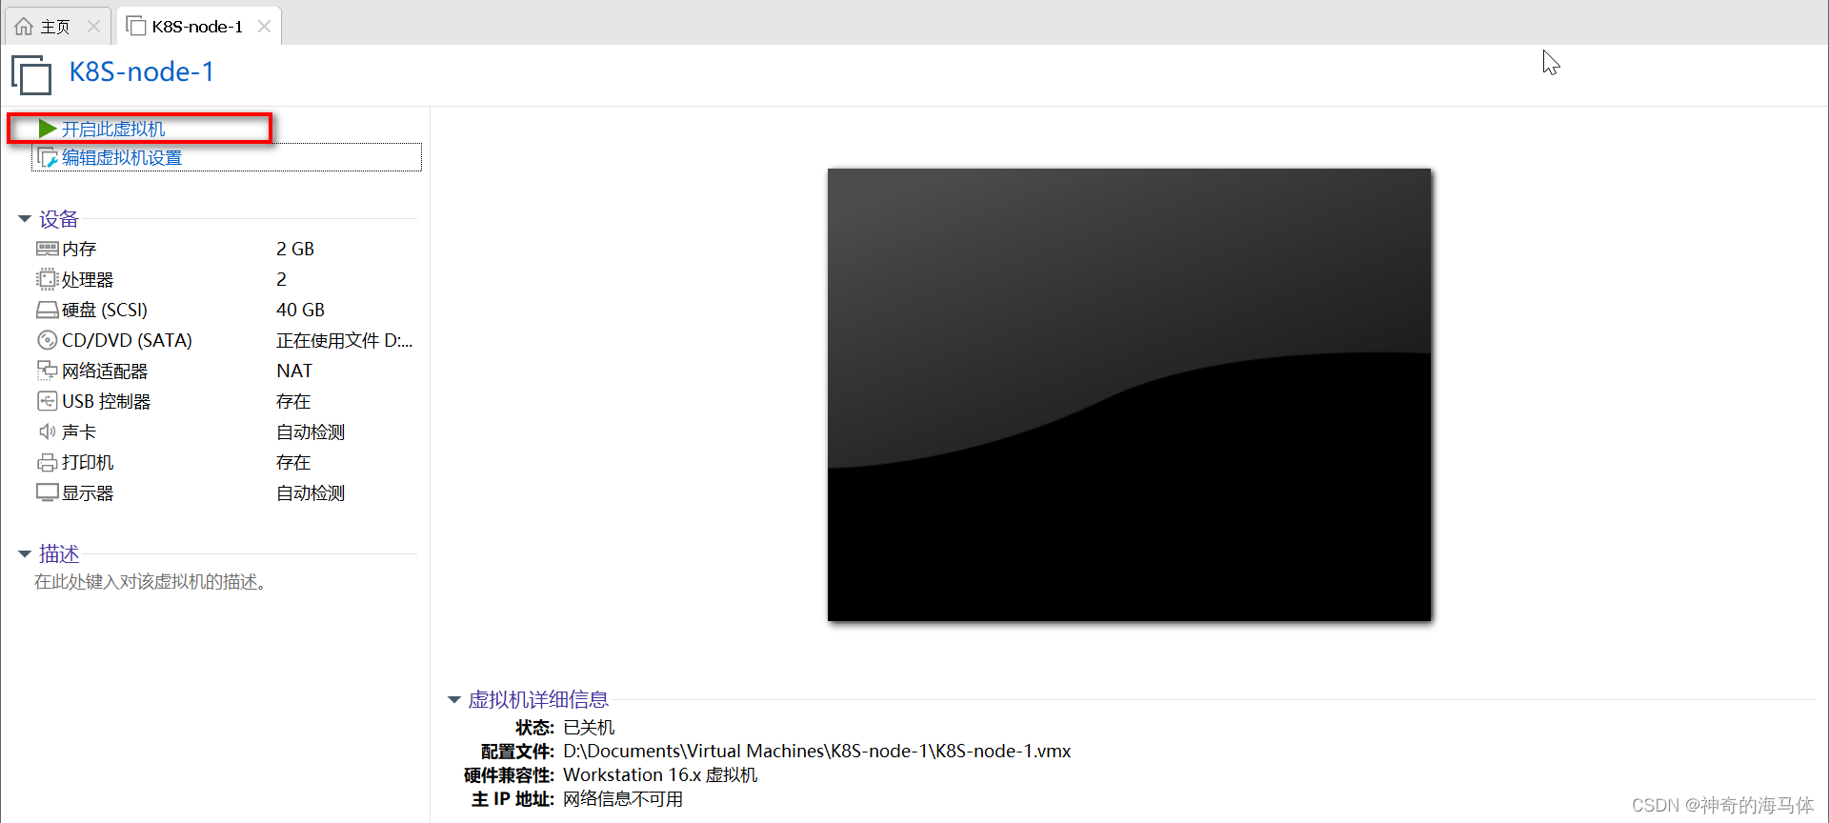Click the processor (处理器) chip icon

48,279
